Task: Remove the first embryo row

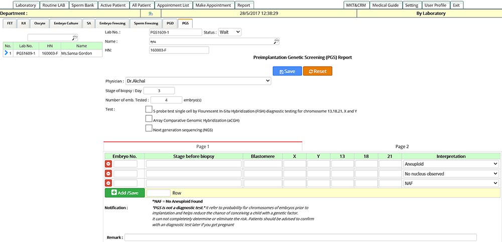Action: point(108,164)
